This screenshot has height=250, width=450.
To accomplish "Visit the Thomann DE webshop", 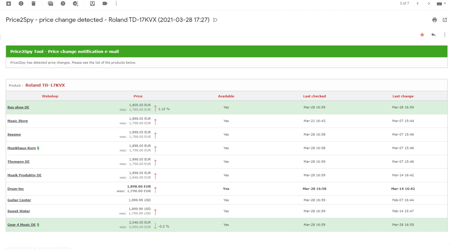I will 18,161.
